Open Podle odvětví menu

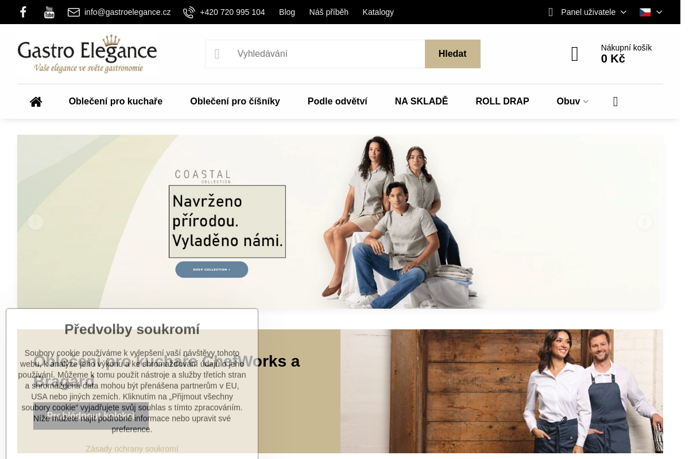pos(338,102)
